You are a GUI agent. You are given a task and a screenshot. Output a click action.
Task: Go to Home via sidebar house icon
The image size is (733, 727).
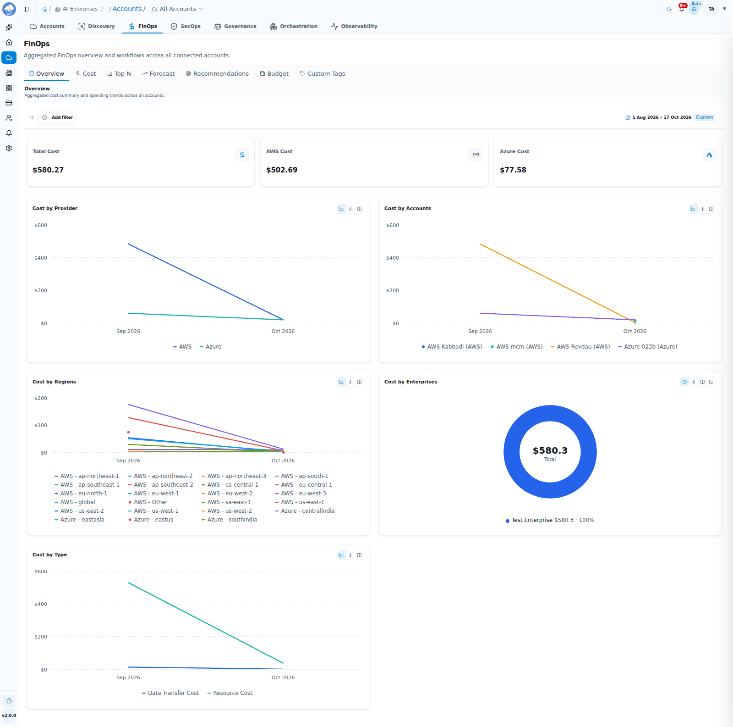(9, 43)
